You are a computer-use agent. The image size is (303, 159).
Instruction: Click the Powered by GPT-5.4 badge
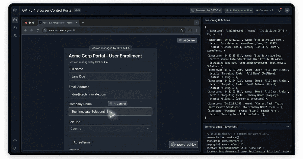tap(206, 10)
